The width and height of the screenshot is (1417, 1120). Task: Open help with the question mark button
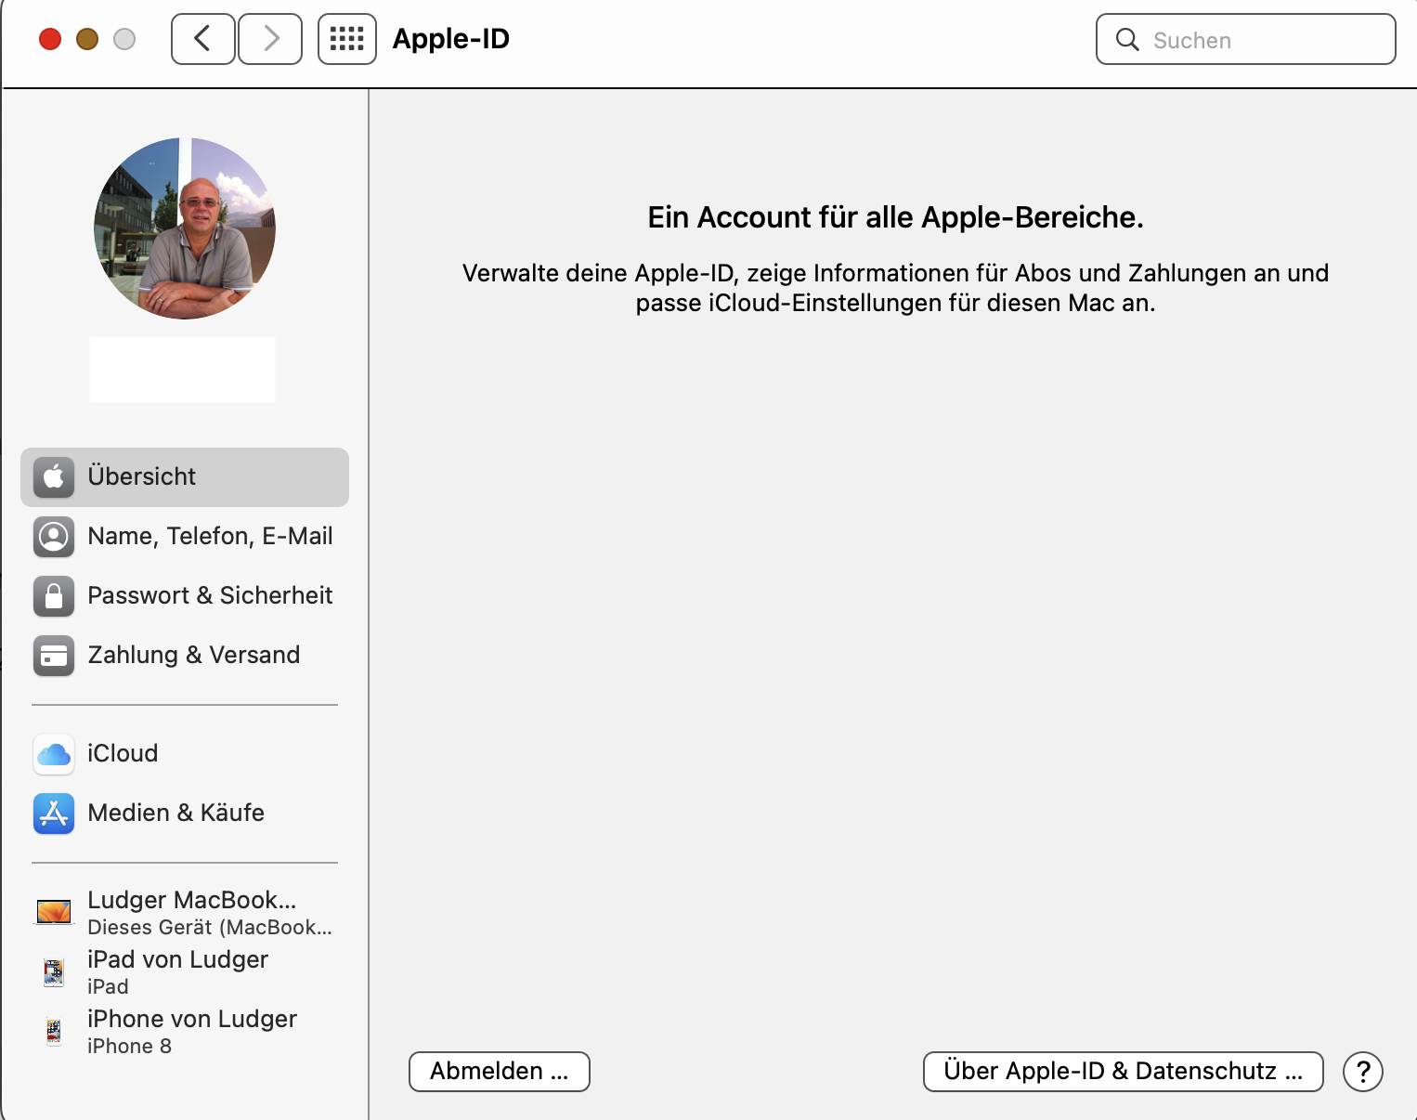pyautogui.click(x=1363, y=1072)
